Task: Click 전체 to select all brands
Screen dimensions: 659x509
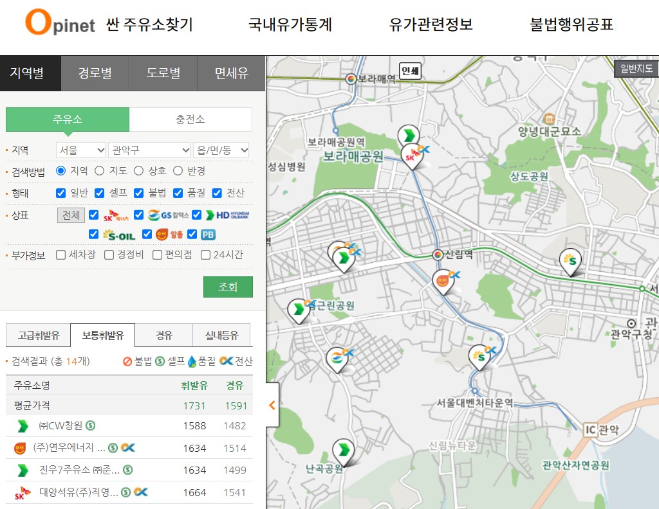Action: (x=70, y=215)
